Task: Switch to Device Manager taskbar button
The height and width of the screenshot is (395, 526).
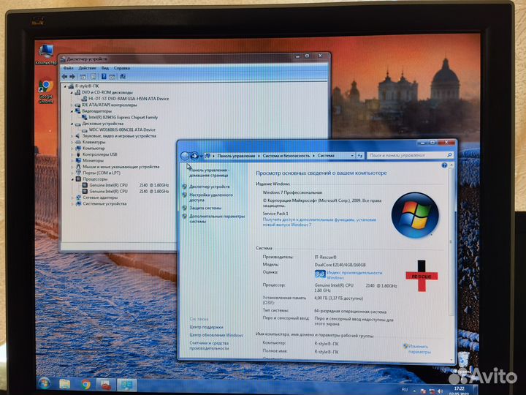Action: 106,385
